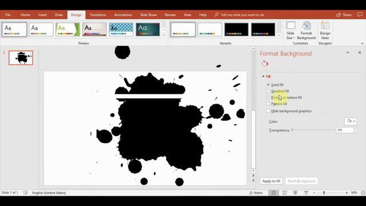
Task: Open the comments speech bubble icon
Action: 360,14
